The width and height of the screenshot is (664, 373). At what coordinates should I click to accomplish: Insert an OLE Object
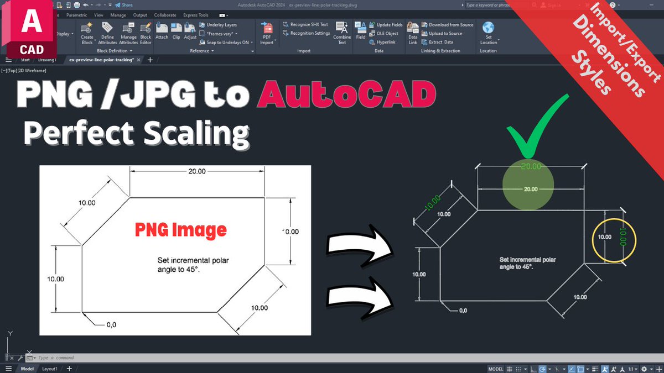[x=383, y=33]
